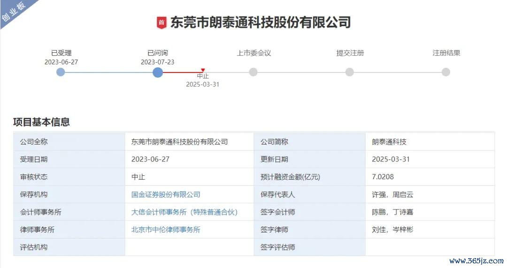Click the 签字评估师 label cell
Image resolution: width=507 pixels, height=268 pixels.
click(310, 247)
